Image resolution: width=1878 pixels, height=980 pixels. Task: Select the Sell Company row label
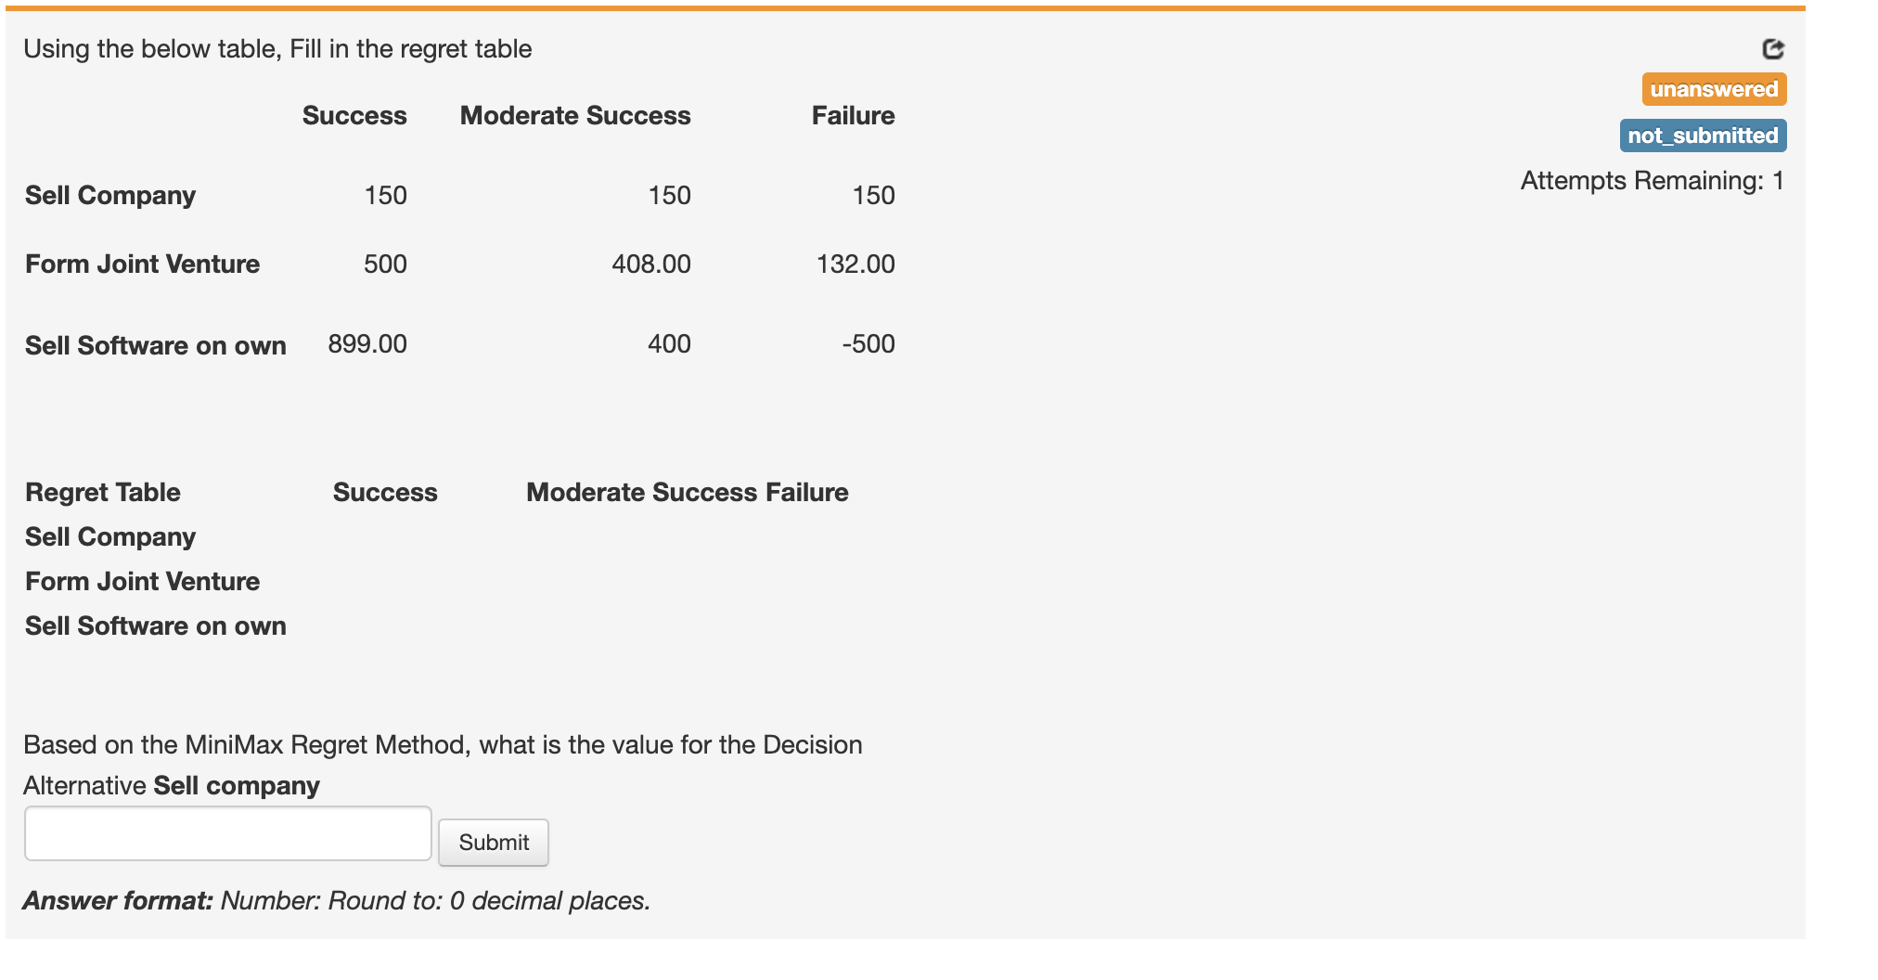pos(109,195)
